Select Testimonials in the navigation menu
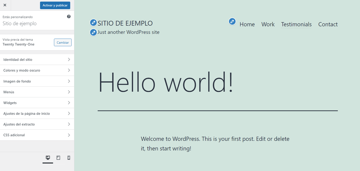This screenshot has width=360, height=171. click(296, 24)
